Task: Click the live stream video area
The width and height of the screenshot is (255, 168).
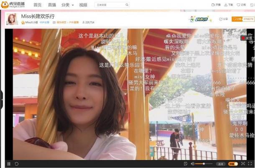Action: [x=130, y=94]
